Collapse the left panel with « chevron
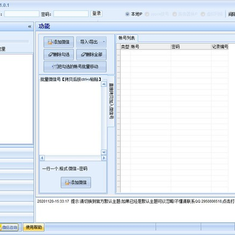 [29, 27]
